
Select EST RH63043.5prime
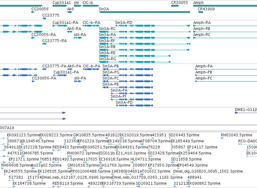pyautogui.click(x=222, y=138)
